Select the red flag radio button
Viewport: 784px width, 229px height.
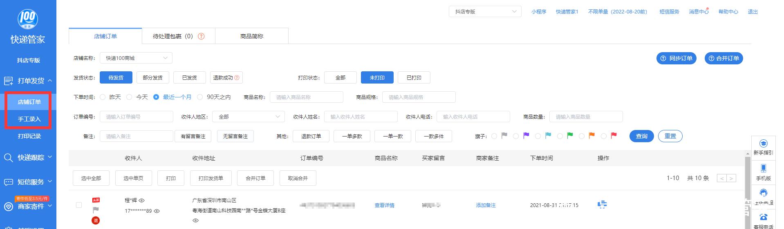[603, 136]
